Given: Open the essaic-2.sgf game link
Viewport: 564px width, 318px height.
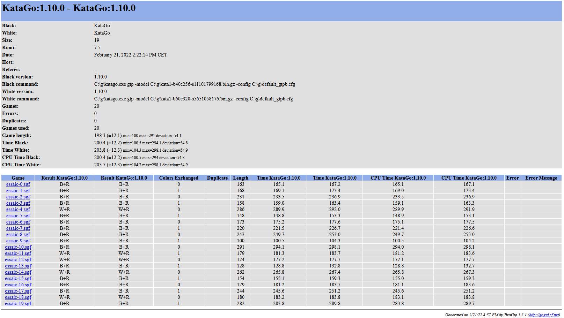Looking at the screenshot, I should [18, 197].
